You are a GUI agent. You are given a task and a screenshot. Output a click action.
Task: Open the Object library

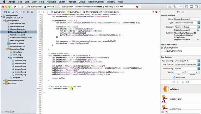(183, 82)
